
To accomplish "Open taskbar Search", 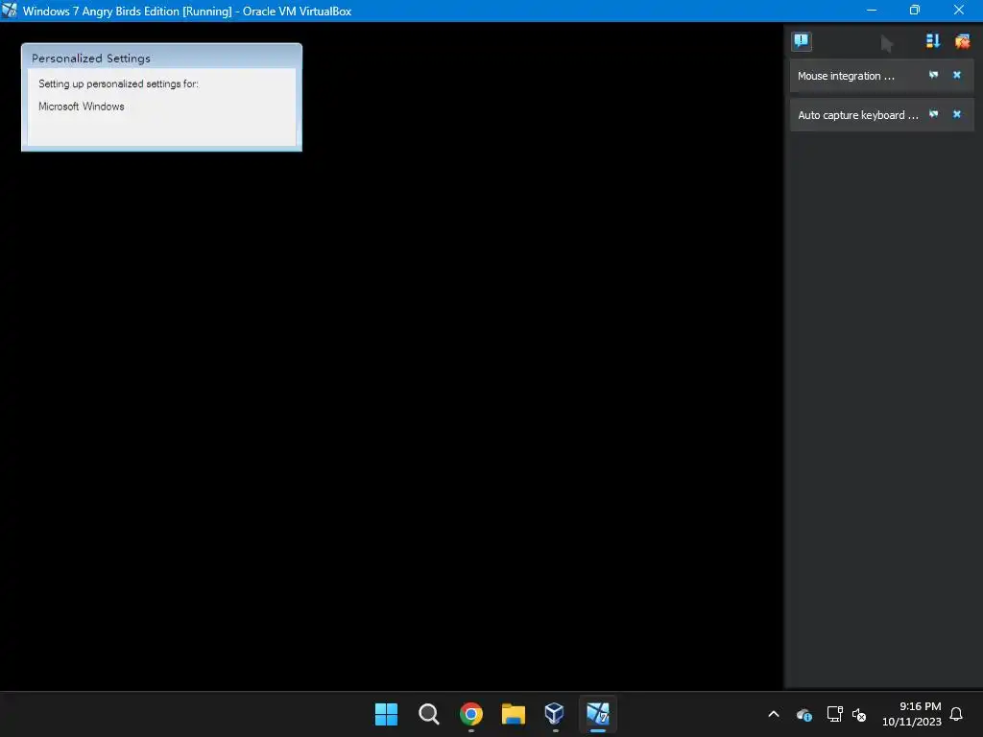I will tap(429, 714).
